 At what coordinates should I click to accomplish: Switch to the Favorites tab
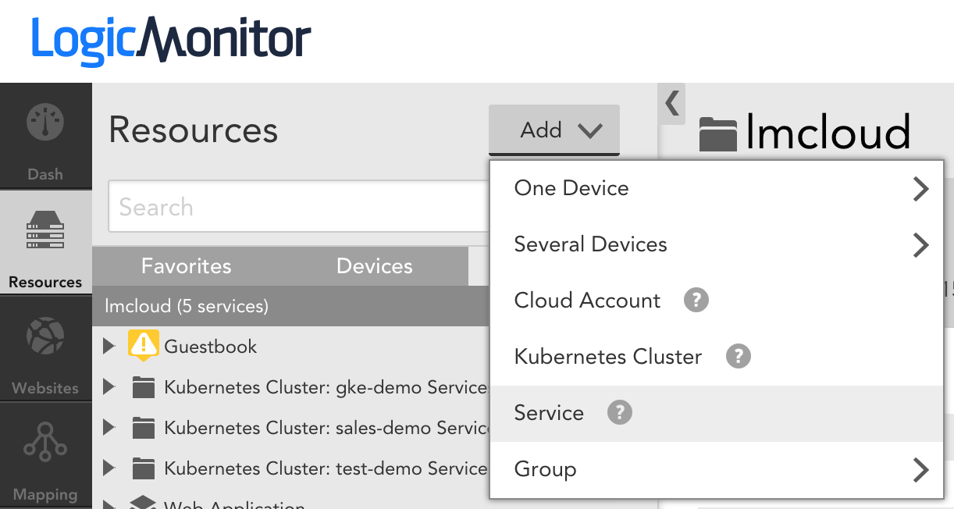coord(187,266)
